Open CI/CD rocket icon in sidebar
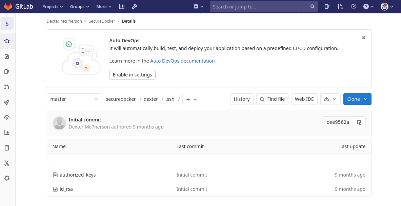The width and height of the screenshot is (401, 206). coord(7,102)
